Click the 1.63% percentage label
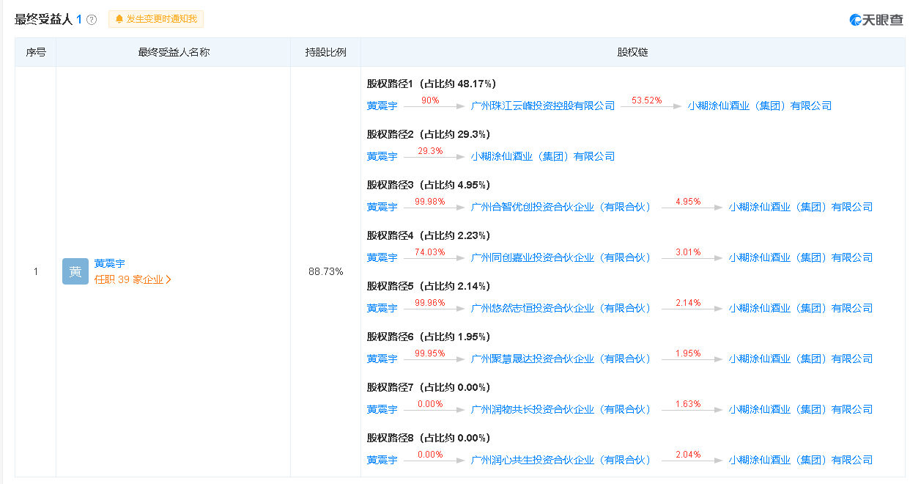The image size is (910, 484). click(x=688, y=403)
